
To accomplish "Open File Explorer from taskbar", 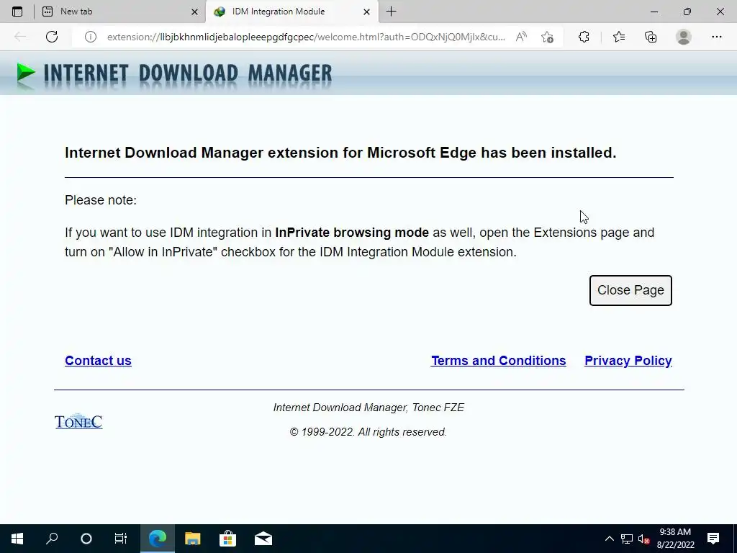I will pyautogui.click(x=192, y=539).
